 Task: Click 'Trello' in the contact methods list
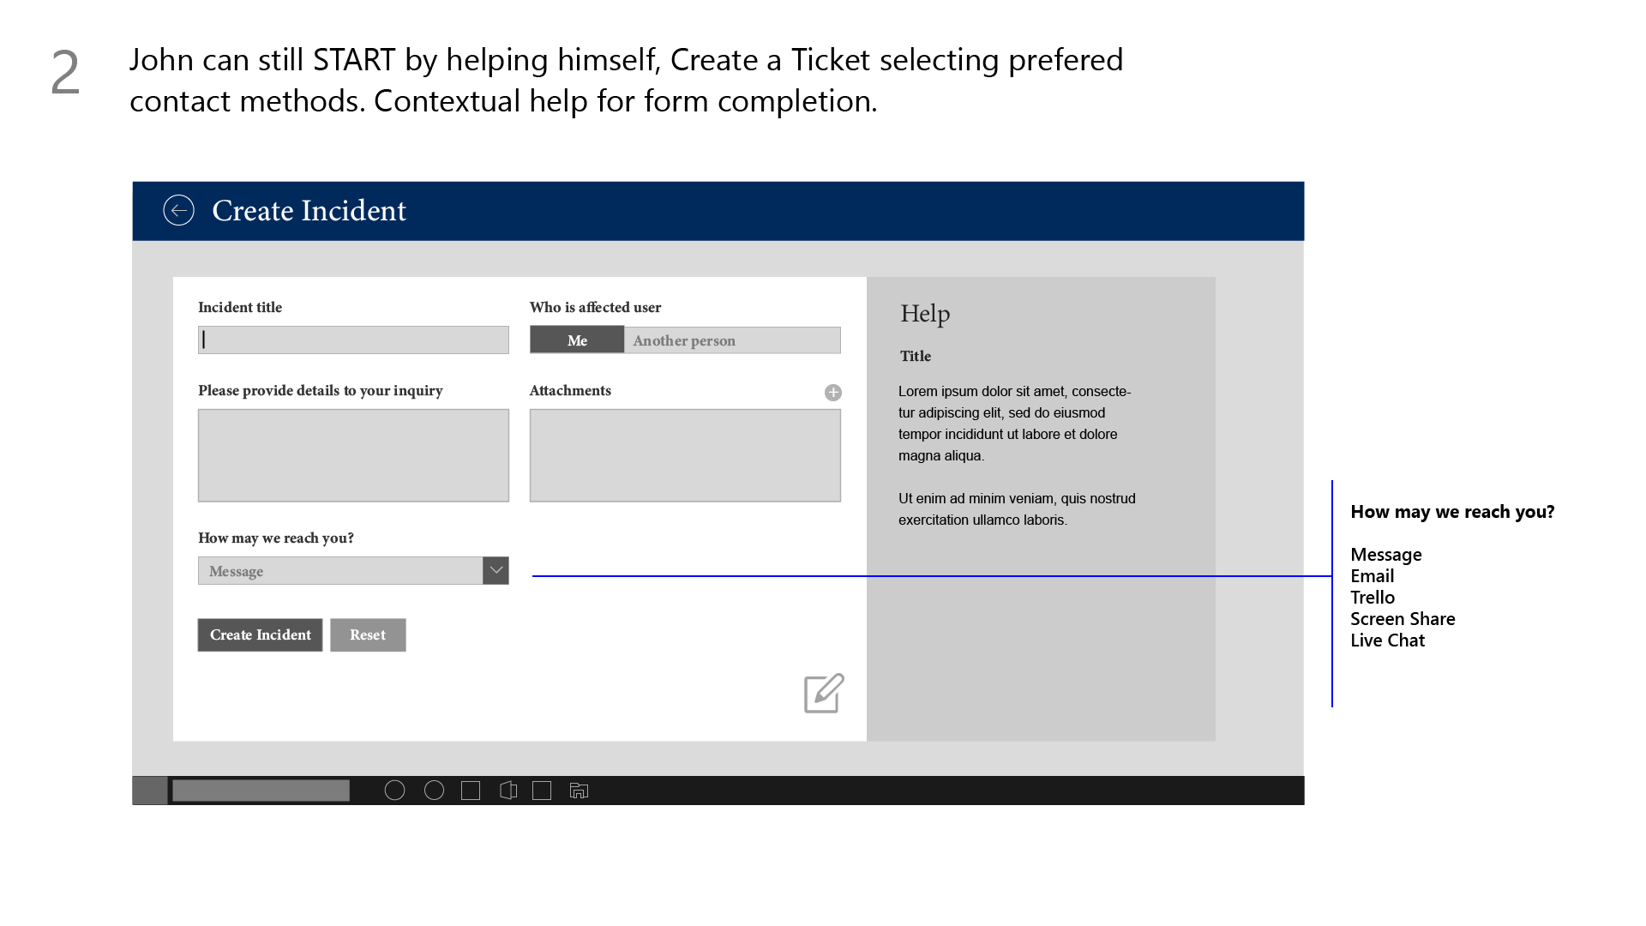1373,598
